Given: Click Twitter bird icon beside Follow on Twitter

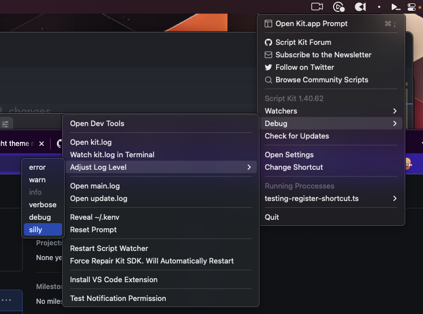Looking at the screenshot, I should (268, 67).
